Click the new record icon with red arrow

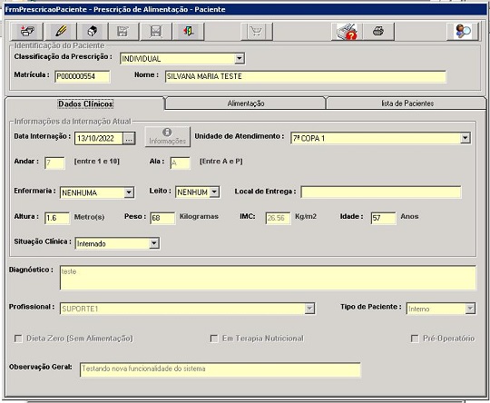coord(27,31)
